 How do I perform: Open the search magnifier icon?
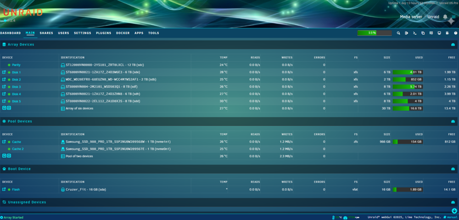click(398, 33)
